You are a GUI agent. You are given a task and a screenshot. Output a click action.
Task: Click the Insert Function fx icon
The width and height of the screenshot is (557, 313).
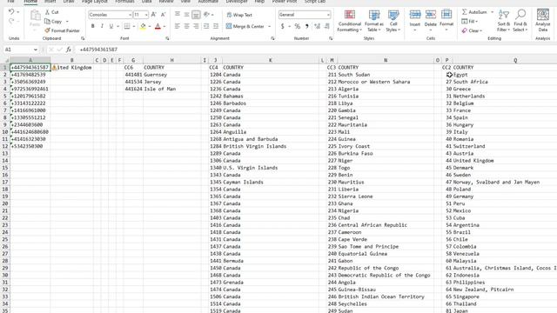click(x=69, y=50)
